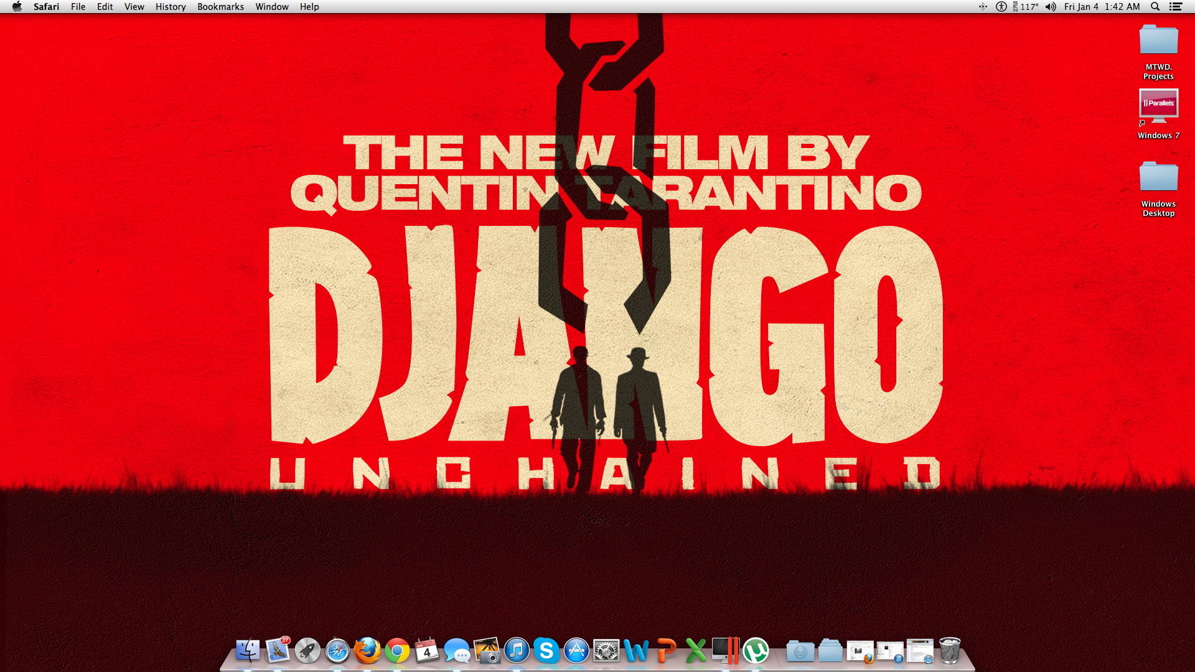Open the File menu

[x=78, y=7]
